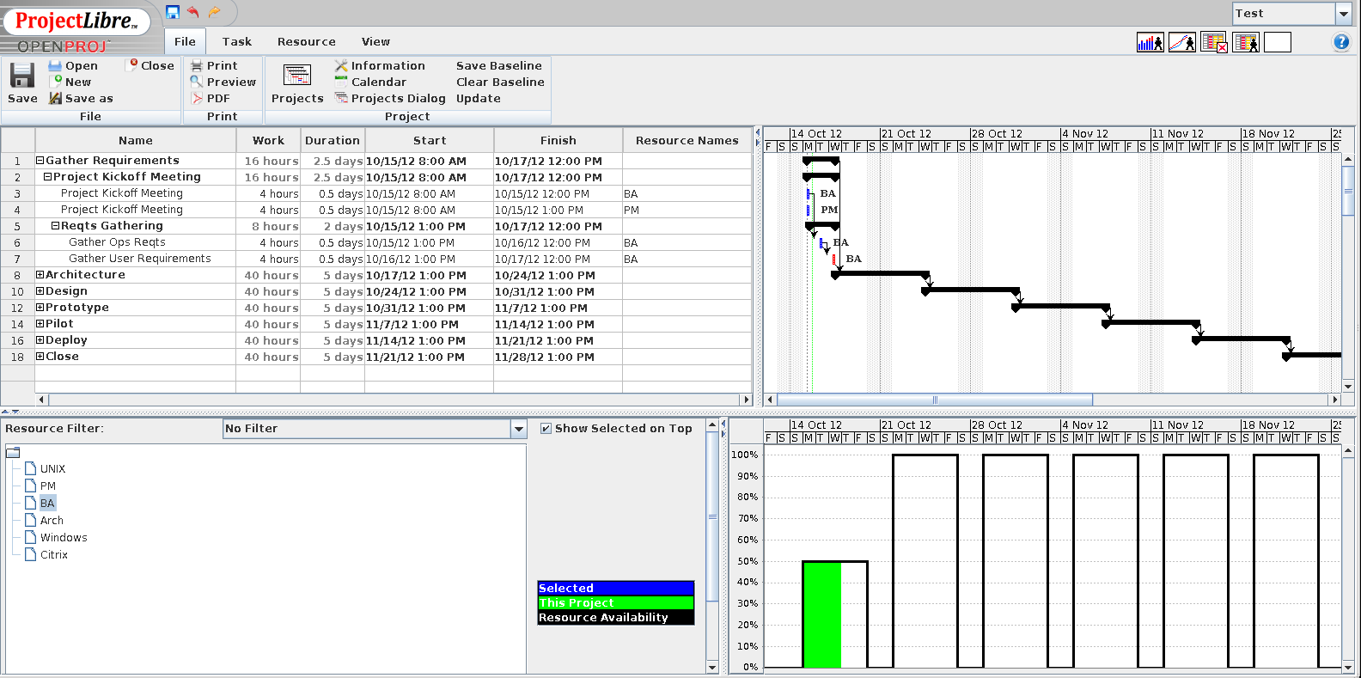Click the black Resource Availability legend swatch
This screenshot has height=678, width=1361.
click(x=615, y=617)
